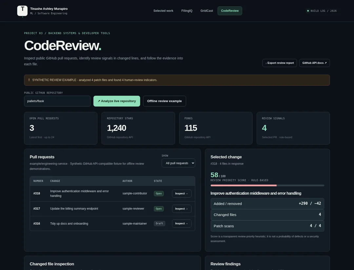Inspect pull request #316

tap(182, 223)
